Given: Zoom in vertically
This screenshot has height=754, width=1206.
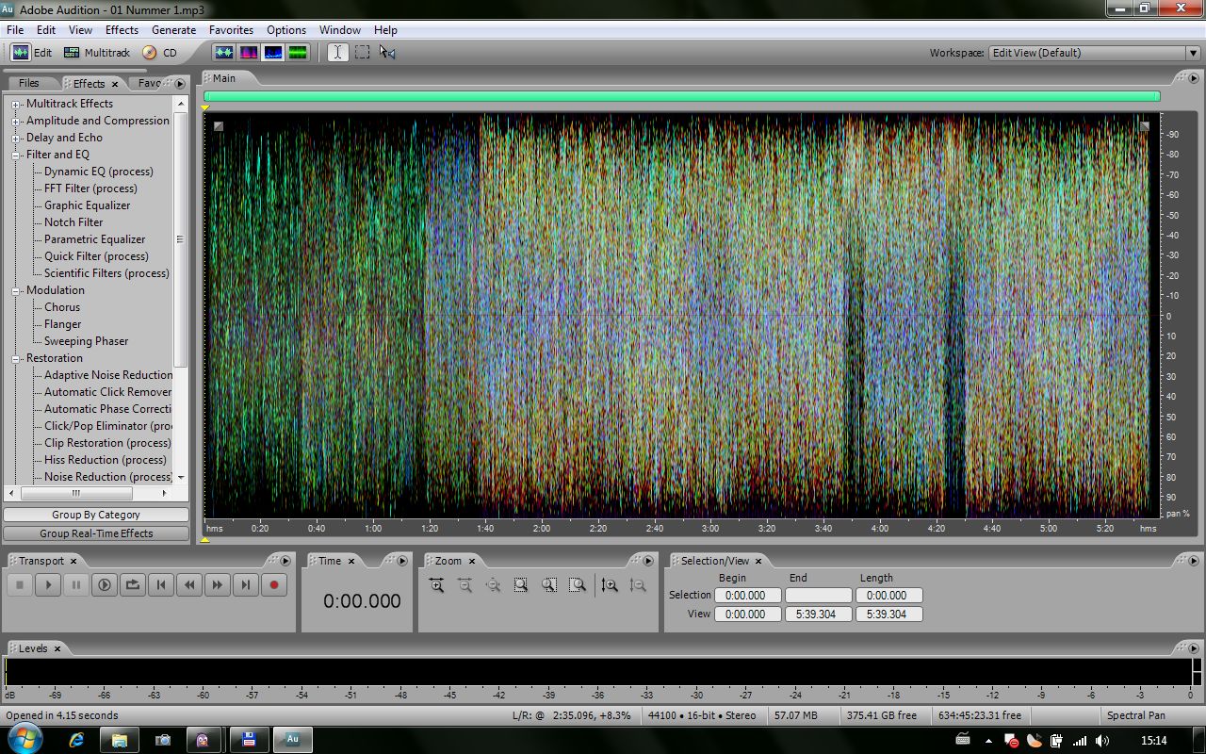Looking at the screenshot, I should pyautogui.click(x=610, y=585).
